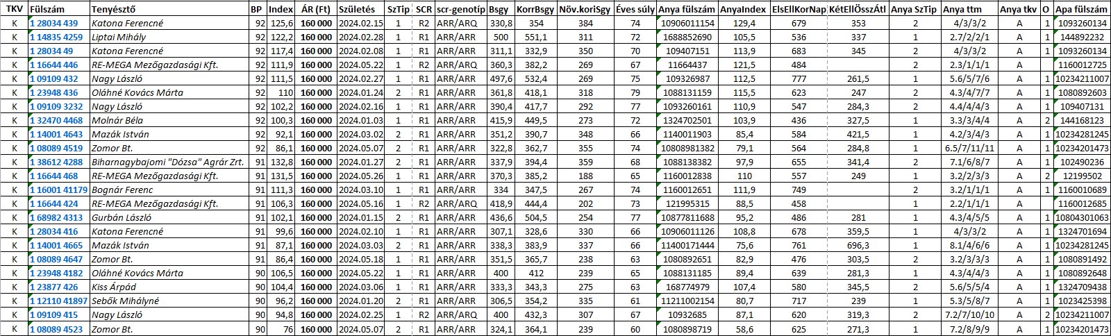Click the Éves súly column header
Screen dimensions: 1111x336
pos(635,10)
